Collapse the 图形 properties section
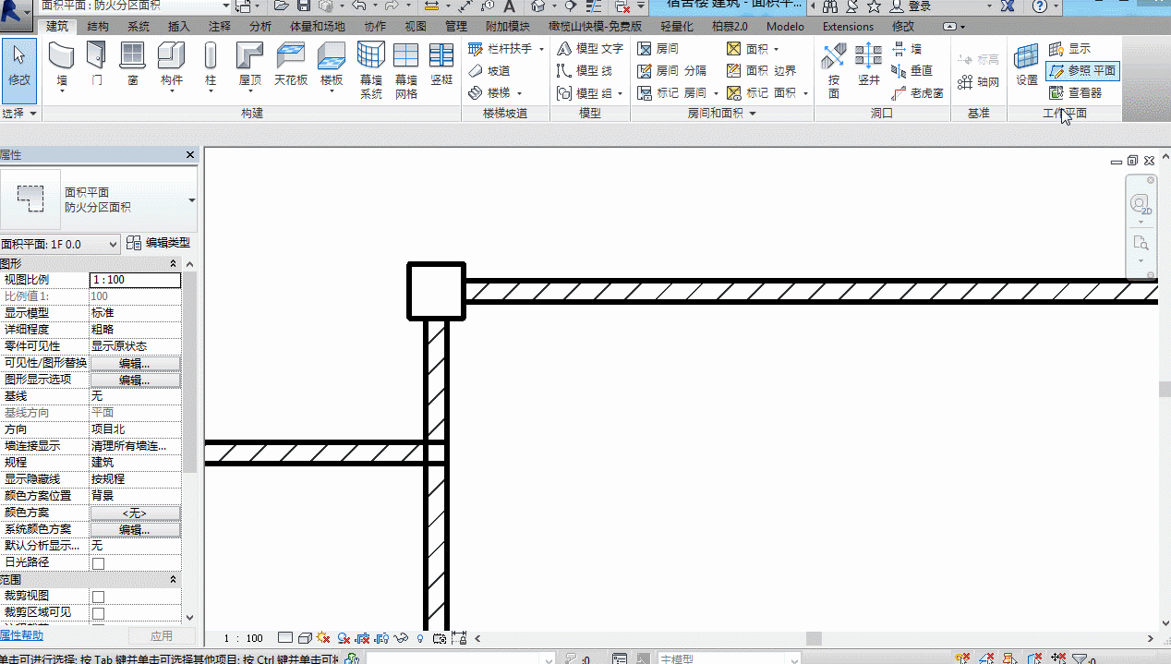1171x664 pixels. (x=173, y=264)
